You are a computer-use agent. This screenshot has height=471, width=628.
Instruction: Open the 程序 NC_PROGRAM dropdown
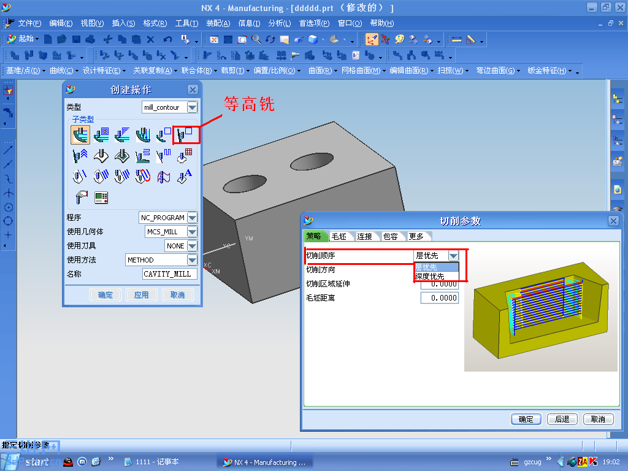(192, 218)
